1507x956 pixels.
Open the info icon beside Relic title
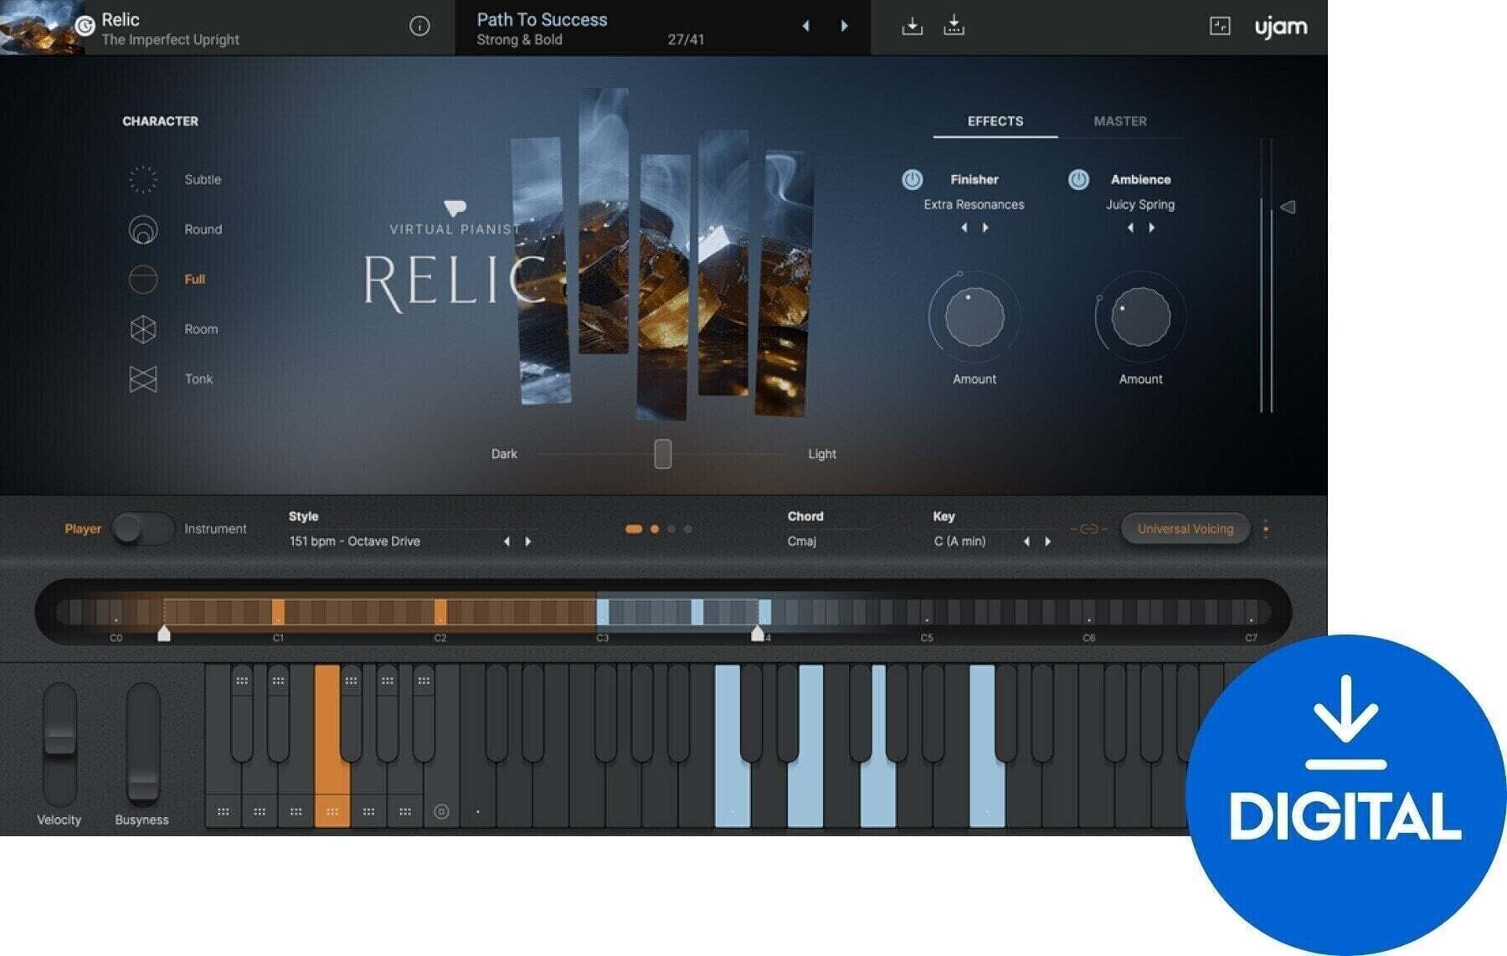pyautogui.click(x=419, y=27)
